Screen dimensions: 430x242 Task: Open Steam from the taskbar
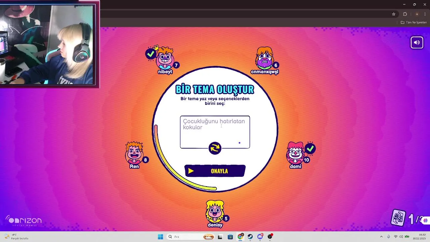pyautogui.click(x=250, y=237)
